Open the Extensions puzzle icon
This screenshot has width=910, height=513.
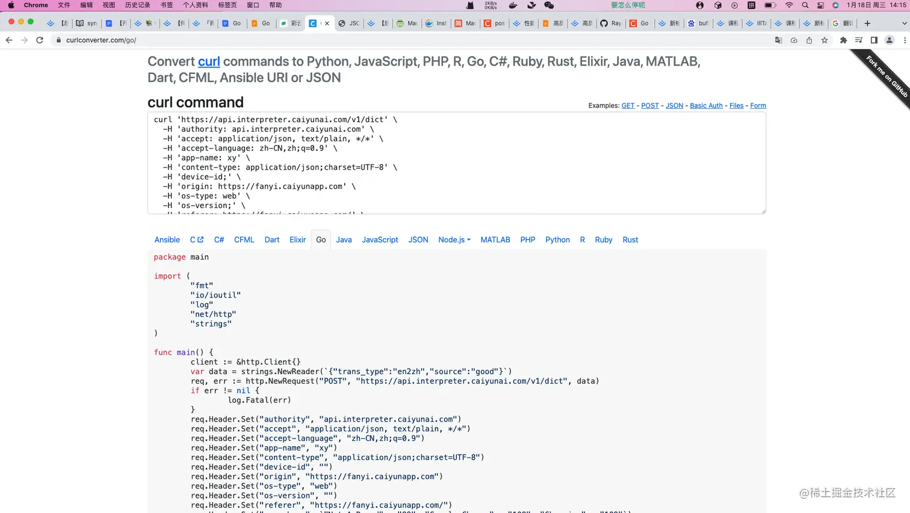[843, 40]
